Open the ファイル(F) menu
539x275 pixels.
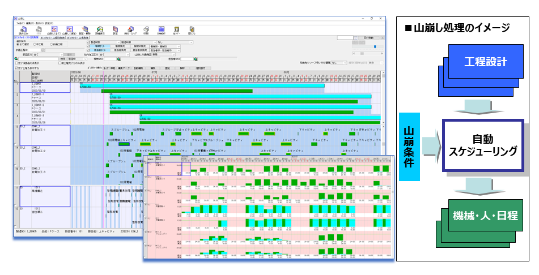point(20,23)
